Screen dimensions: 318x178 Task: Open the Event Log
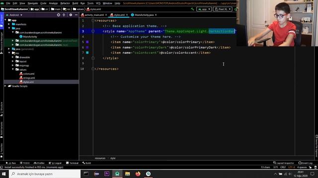pos(306,163)
